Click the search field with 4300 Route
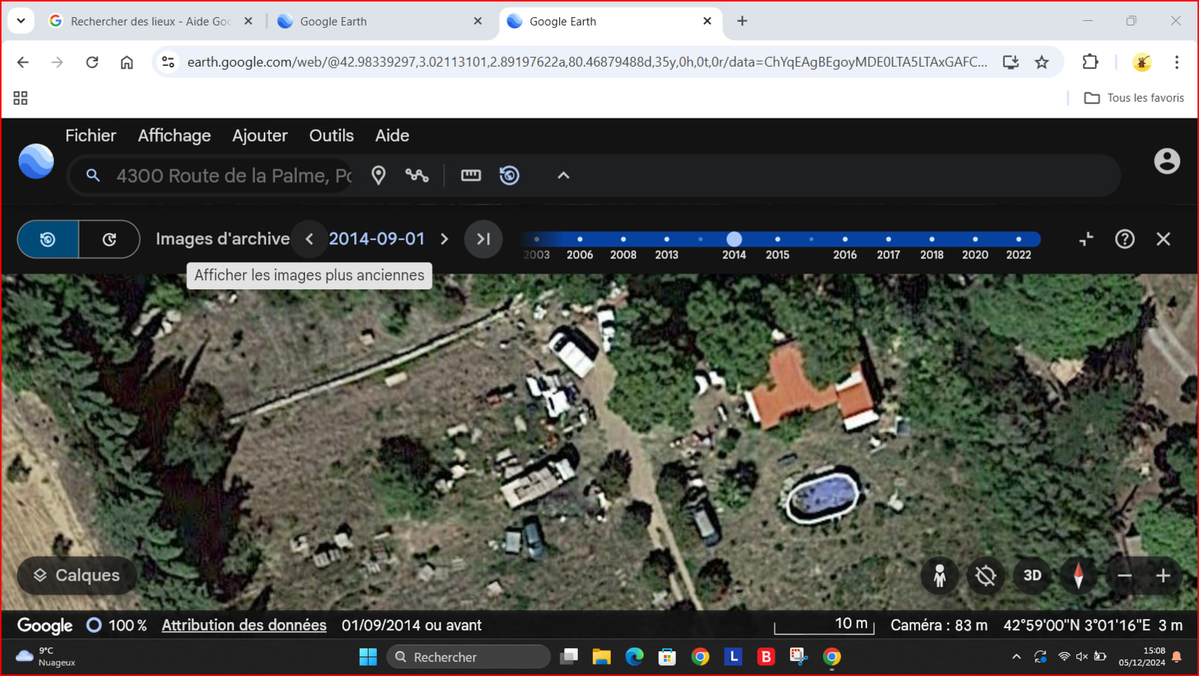Image resolution: width=1199 pixels, height=676 pixels. tap(232, 176)
